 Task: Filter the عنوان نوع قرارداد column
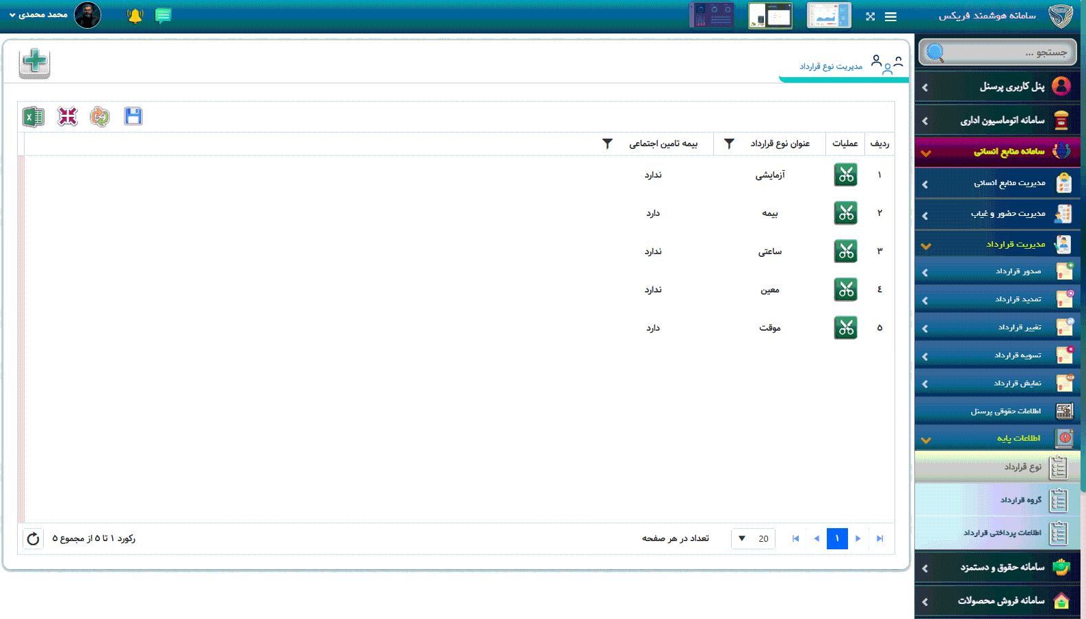tap(729, 143)
